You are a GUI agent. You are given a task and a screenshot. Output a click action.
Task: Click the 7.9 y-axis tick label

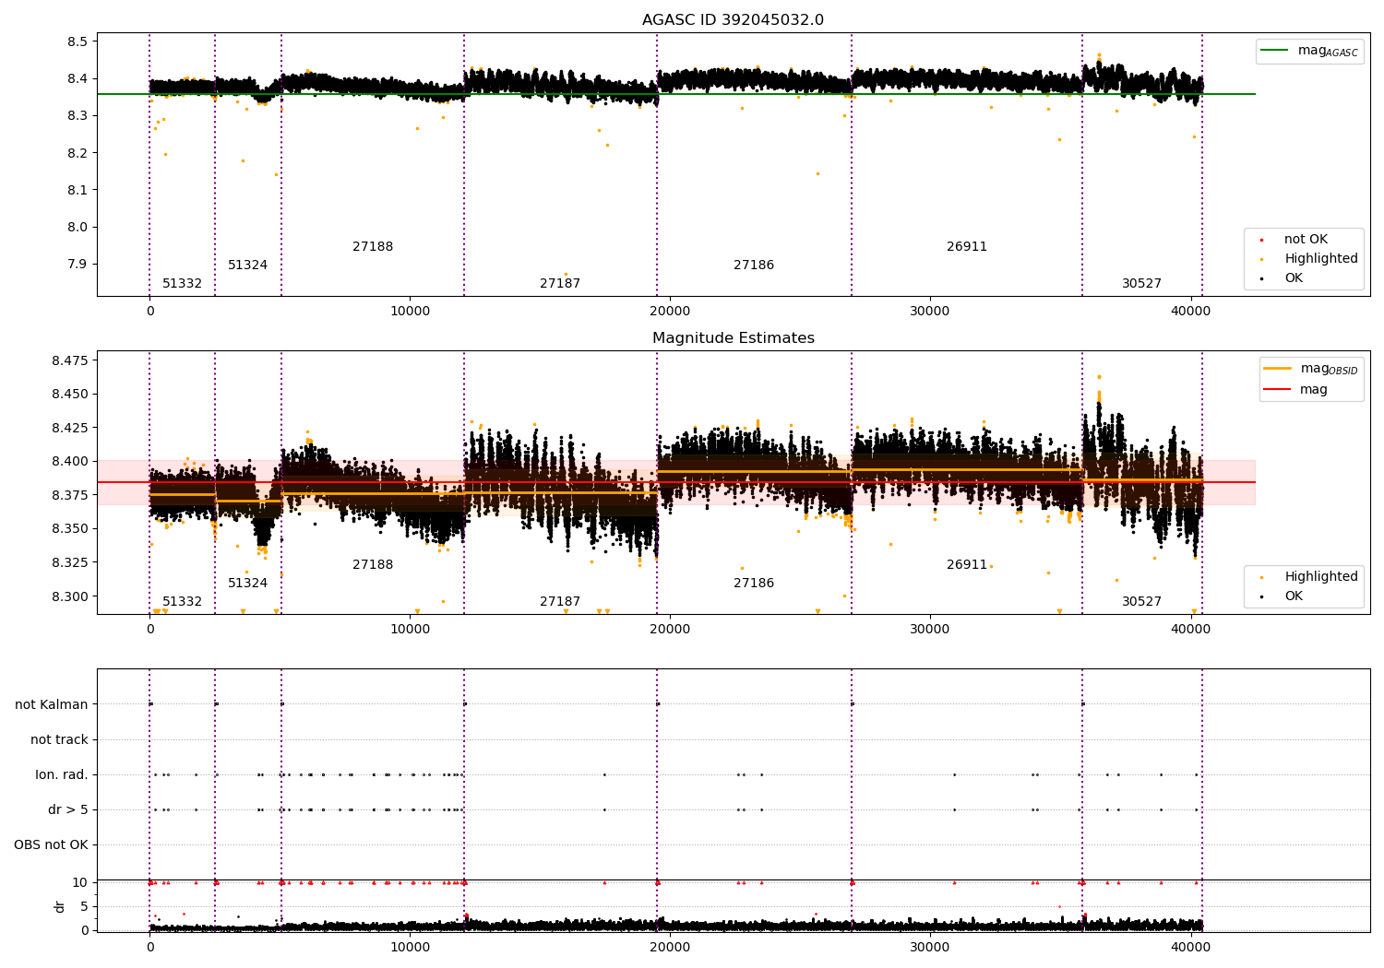pos(78,265)
